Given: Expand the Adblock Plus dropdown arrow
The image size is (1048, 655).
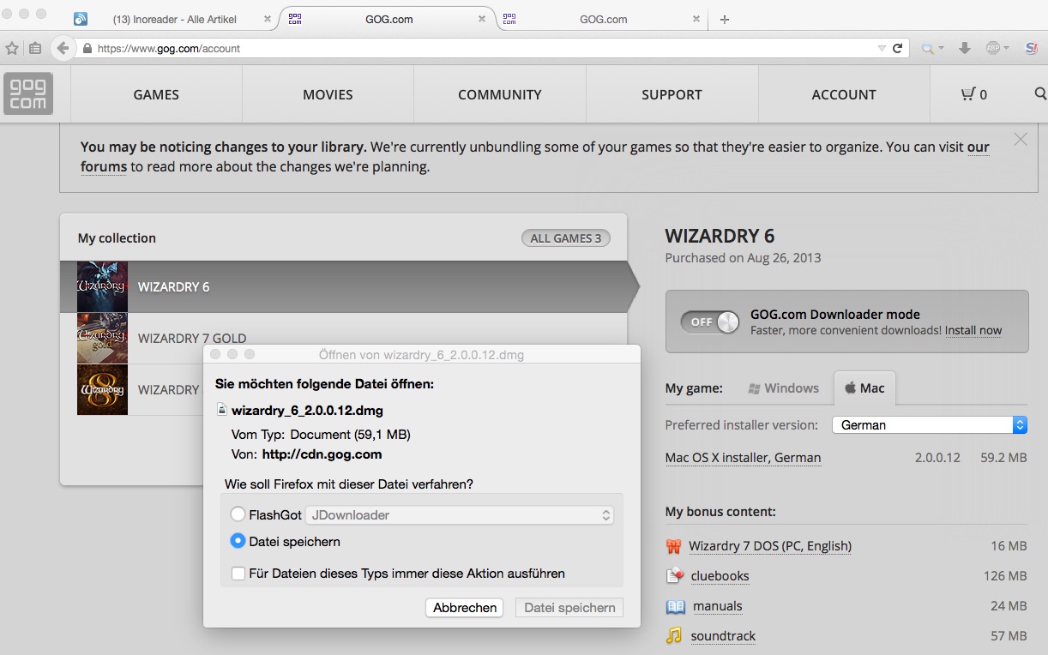Looking at the screenshot, I should point(1006,49).
